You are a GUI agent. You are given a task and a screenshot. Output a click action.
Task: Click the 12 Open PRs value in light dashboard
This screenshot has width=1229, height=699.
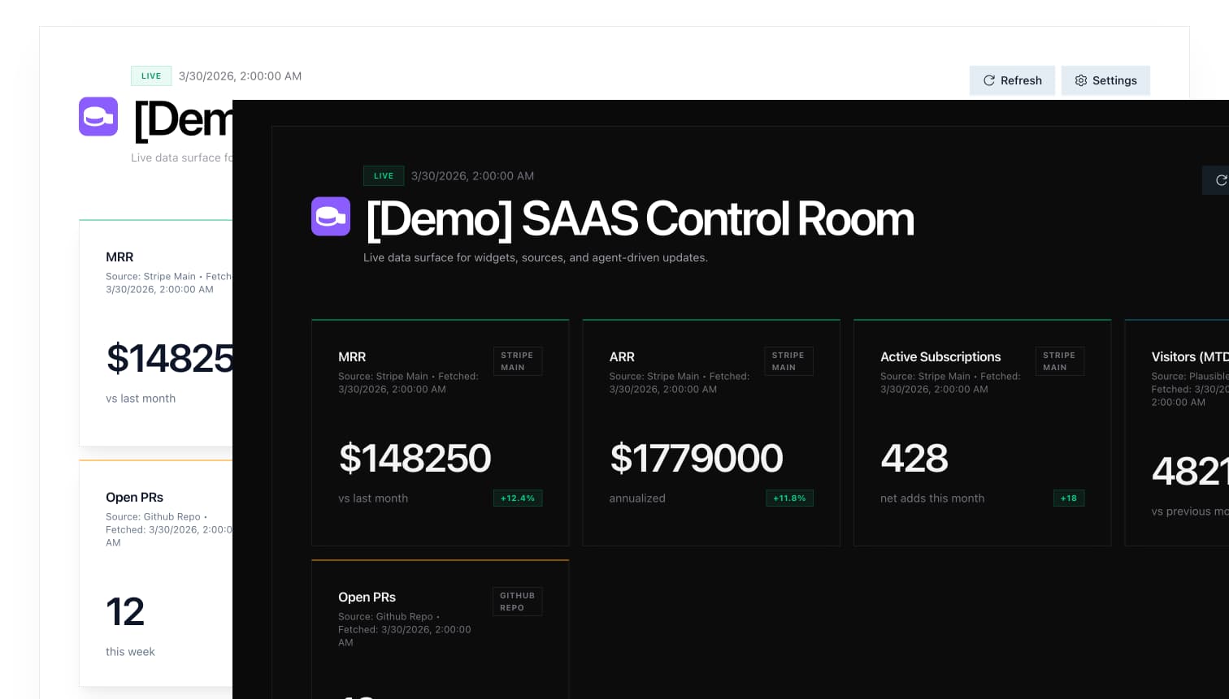[x=125, y=611]
